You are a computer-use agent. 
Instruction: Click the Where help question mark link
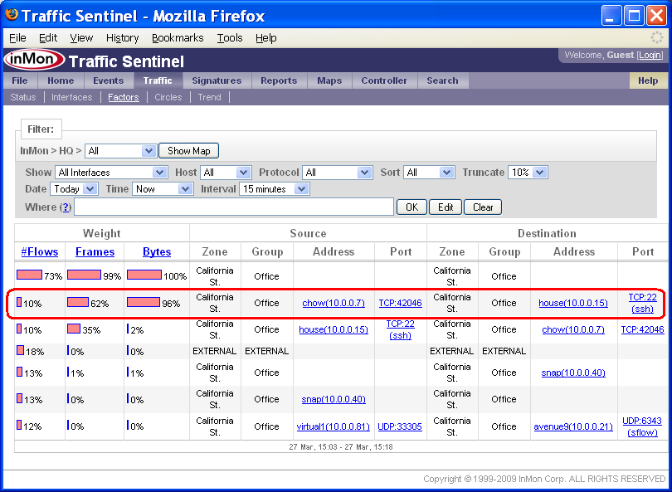point(66,207)
